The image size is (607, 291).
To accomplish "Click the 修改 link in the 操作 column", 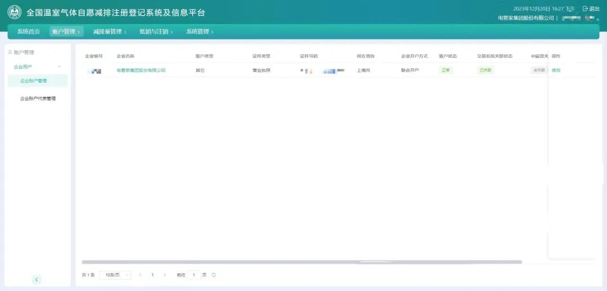I will [x=556, y=70].
